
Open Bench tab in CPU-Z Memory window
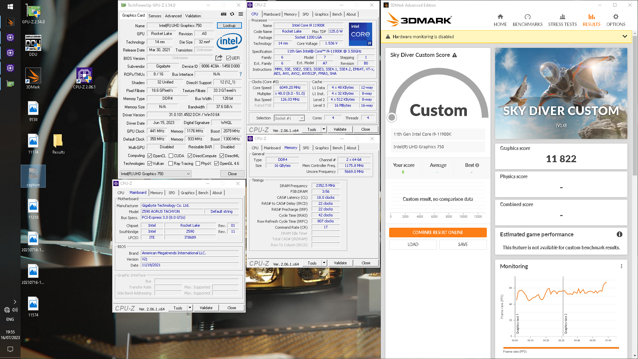(337, 148)
